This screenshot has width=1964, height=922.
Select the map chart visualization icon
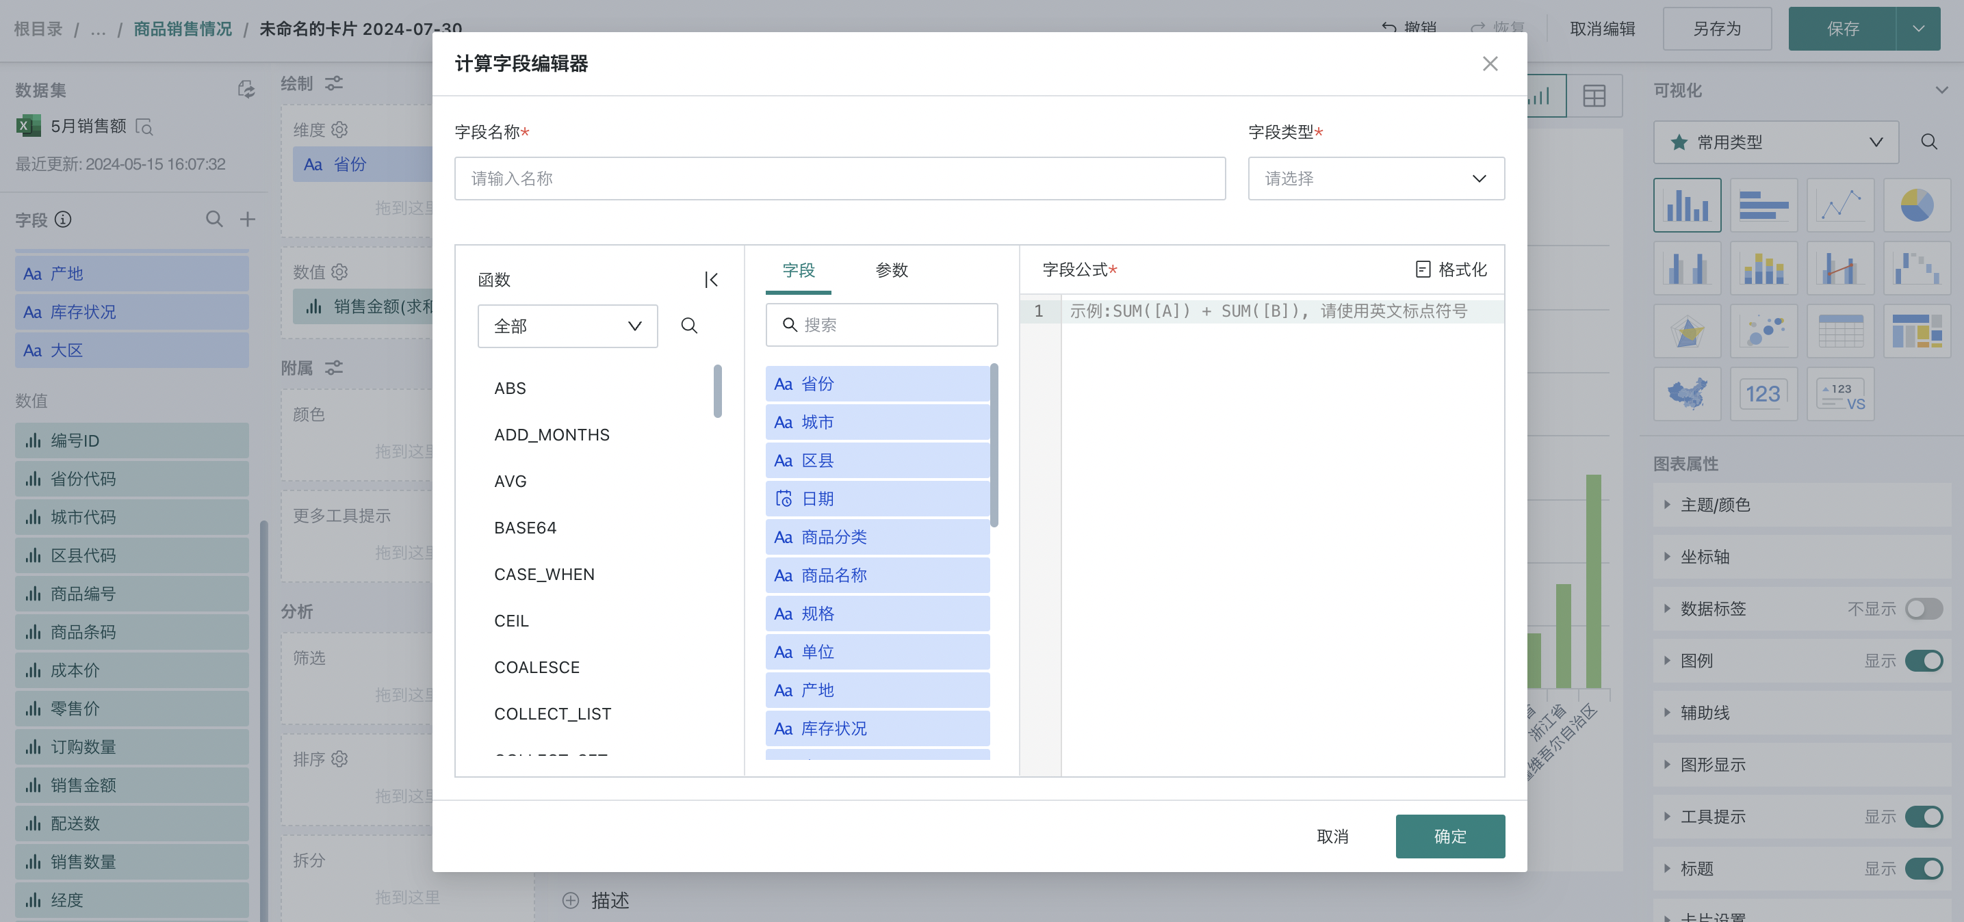point(1686,394)
